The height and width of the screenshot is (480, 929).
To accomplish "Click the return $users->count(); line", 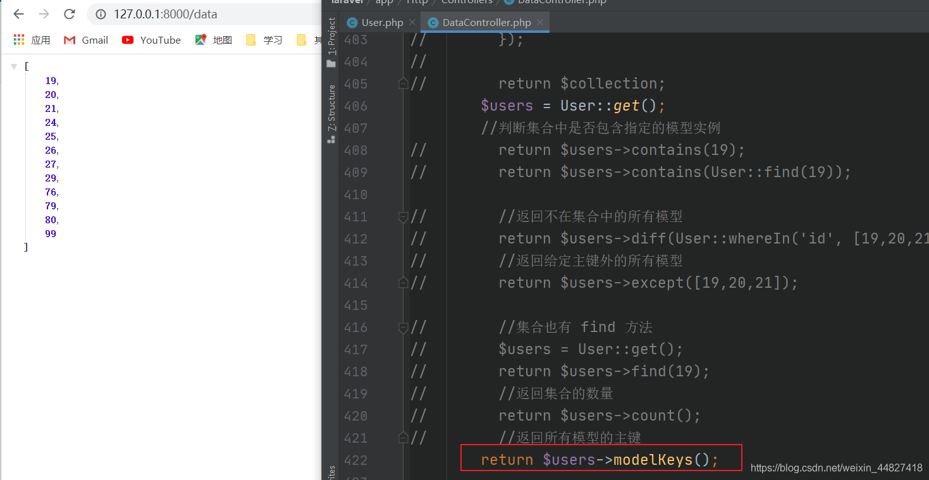I will pos(600,415).
